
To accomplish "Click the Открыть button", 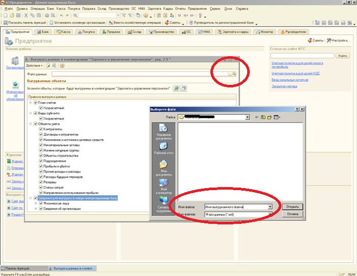I will (x=292, y=206).
